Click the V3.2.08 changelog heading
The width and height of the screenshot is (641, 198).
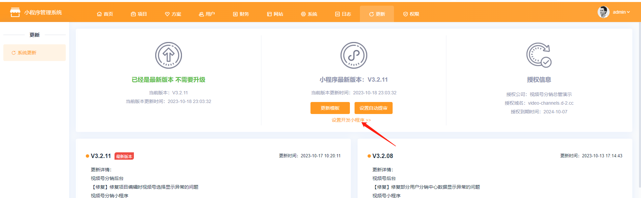tap(383, 156)
